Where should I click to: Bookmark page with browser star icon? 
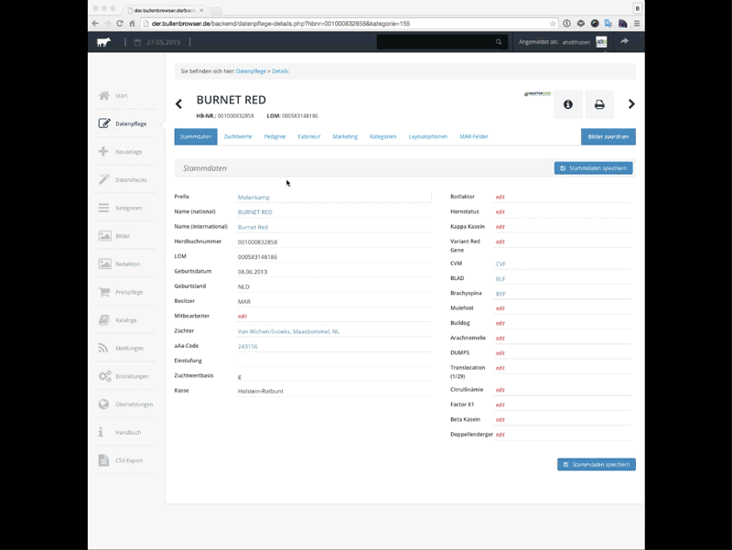tap(553, 23)
